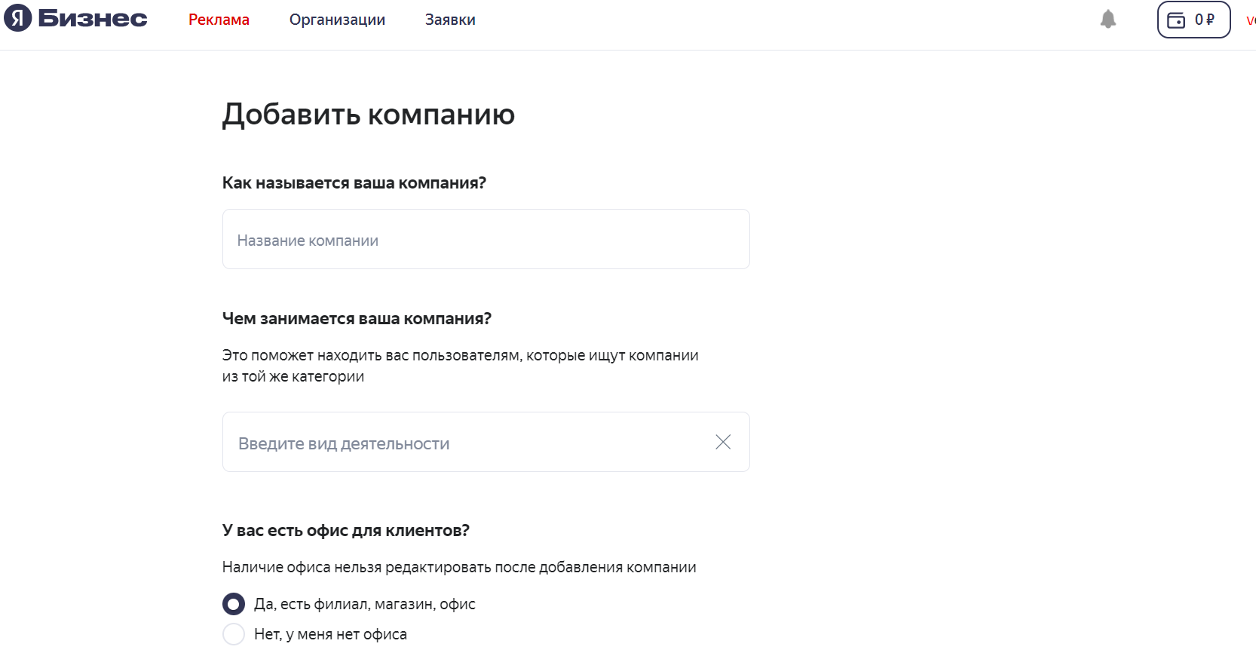Click the "Бизнес" wordmark in header
Viewport: 1256px width, 659px height.
coord(93,19)
